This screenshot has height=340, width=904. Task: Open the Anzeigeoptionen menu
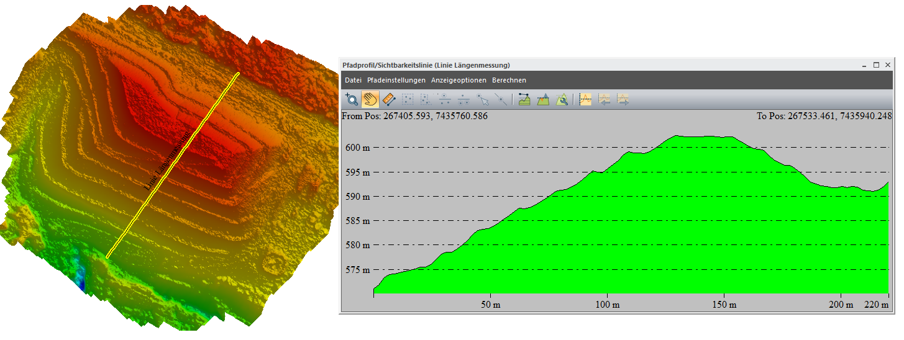[x=459, y=80]
